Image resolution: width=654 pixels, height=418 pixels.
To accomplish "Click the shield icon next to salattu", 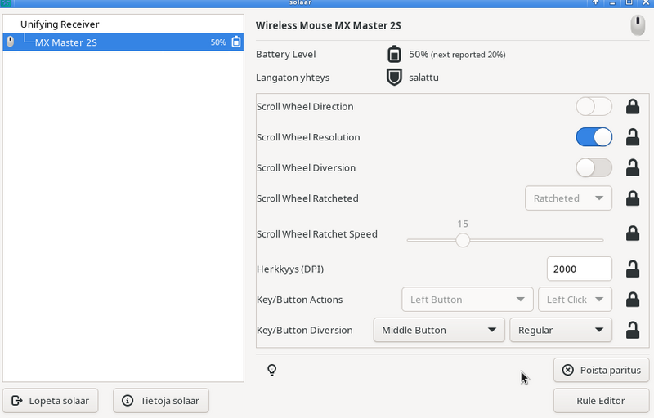I will click(x=394, y=78).
